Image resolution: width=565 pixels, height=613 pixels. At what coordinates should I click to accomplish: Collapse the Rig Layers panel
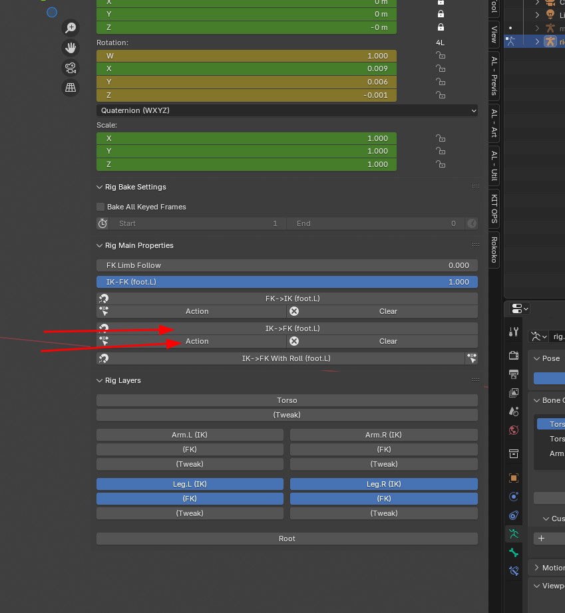click(99, 380)
